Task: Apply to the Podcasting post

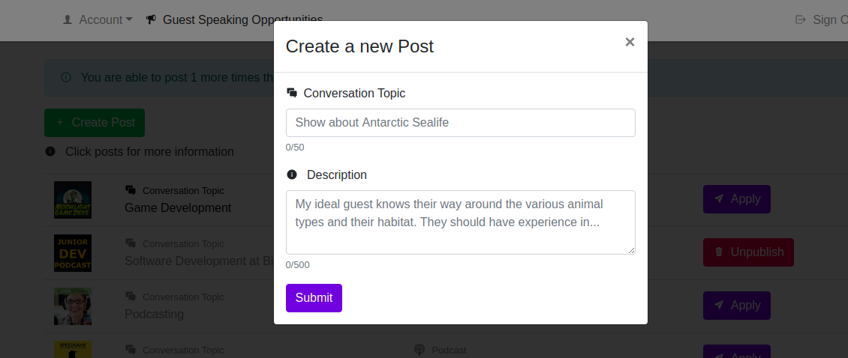Action: tap(736, 306)
